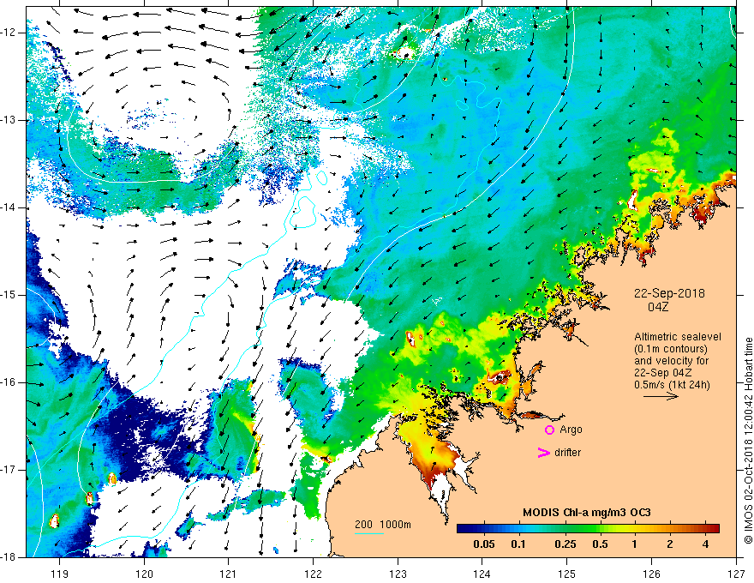
Task: Click the Chl-a colour bar
Action: pyautogui.click(x=588, y=529)
